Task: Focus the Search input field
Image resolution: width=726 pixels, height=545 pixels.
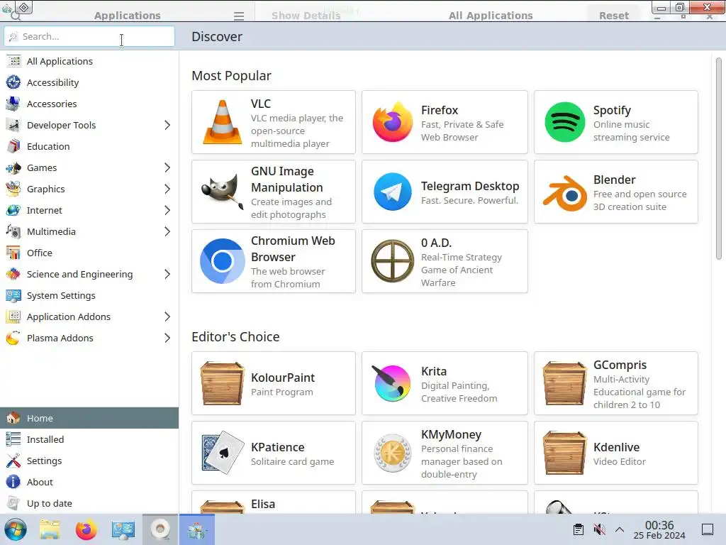Action: coord(89,36)
